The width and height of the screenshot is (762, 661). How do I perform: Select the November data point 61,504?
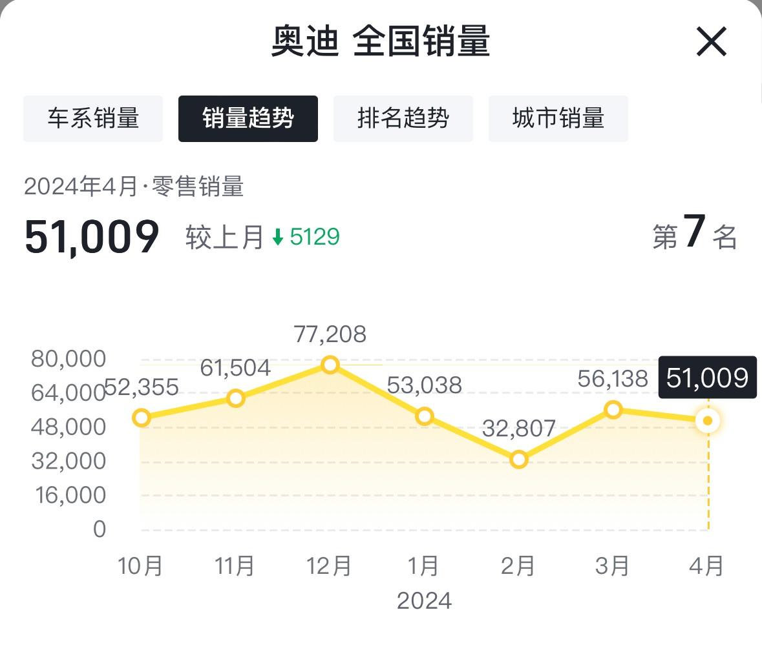236,398
